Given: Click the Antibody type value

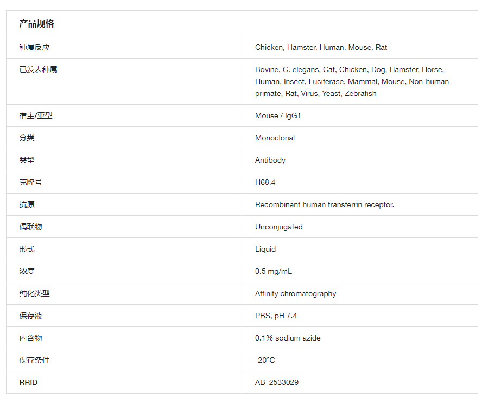Looking at the screenshot, I should tap(270, 160).
